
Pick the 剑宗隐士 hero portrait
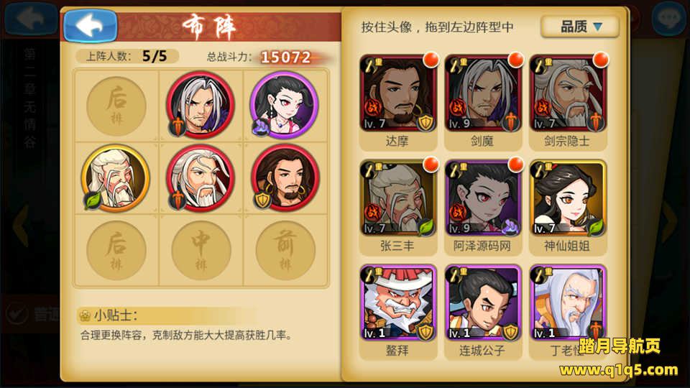[x=568, y=93]
